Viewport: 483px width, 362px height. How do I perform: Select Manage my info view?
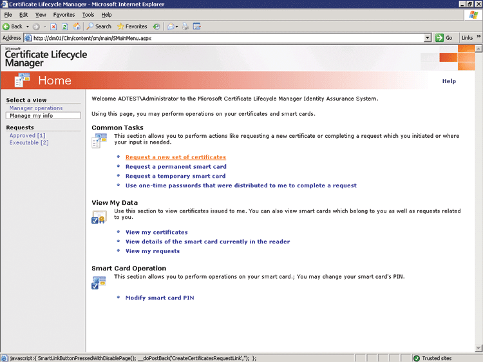tap(43, 115)
